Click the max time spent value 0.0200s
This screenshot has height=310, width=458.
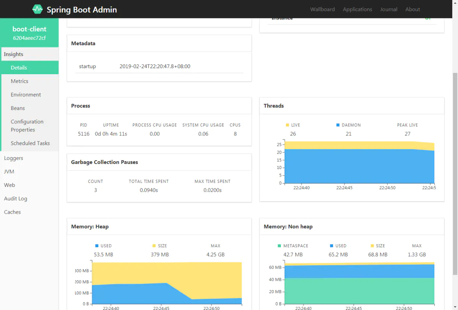[213, 190]
